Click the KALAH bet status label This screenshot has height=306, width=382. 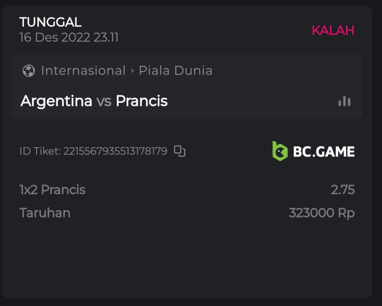pos(333,30)
